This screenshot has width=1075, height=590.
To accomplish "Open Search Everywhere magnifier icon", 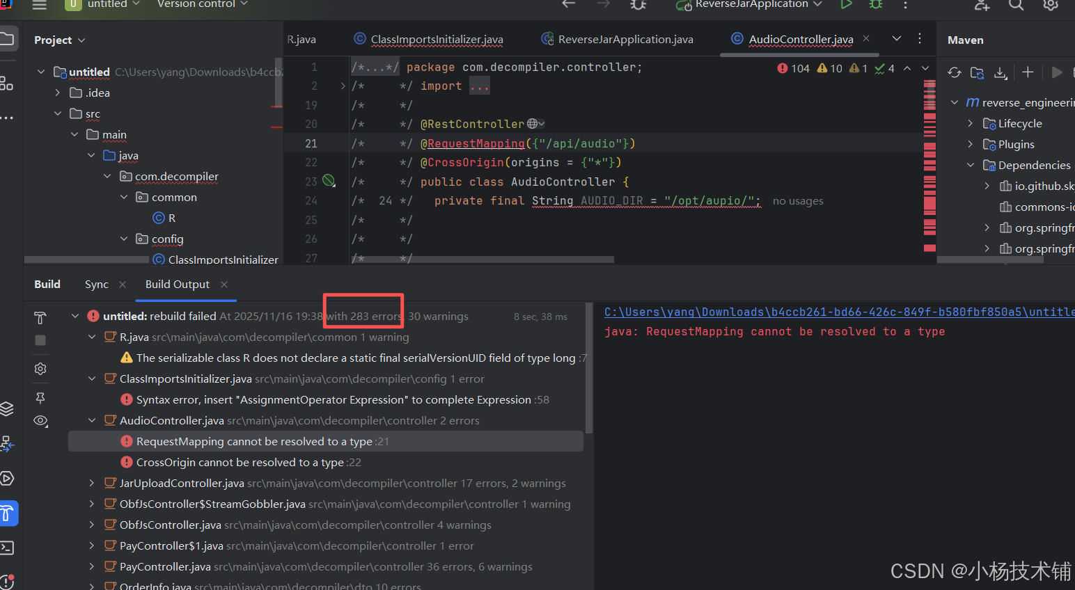I will 1017,4.
